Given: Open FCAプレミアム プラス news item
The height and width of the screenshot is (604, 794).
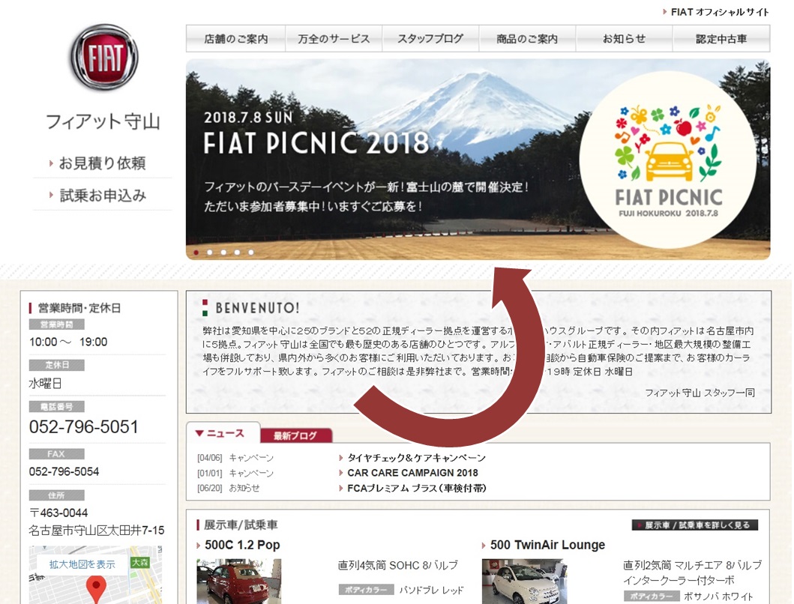Looking at the screenshot, I should 417,488.
